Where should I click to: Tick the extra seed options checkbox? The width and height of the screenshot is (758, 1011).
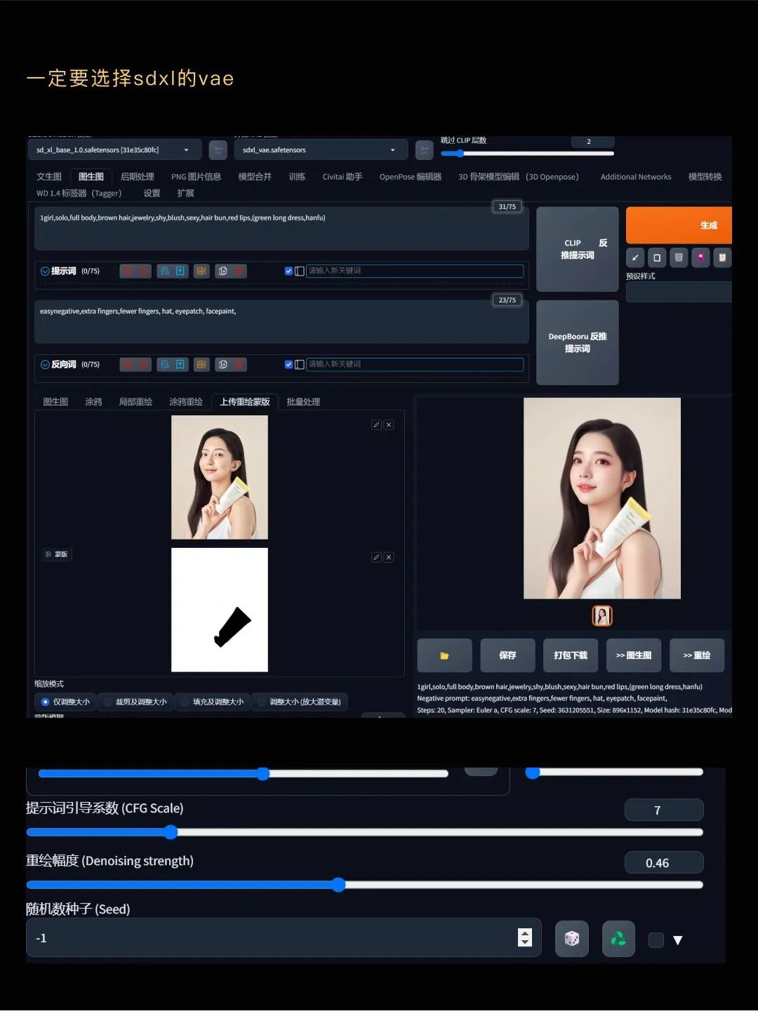656,940
